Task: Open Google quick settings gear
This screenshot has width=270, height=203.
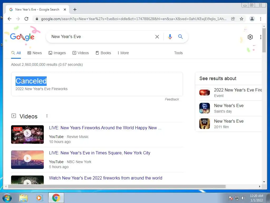Action: pyautogui.click(x=250, y=37)
